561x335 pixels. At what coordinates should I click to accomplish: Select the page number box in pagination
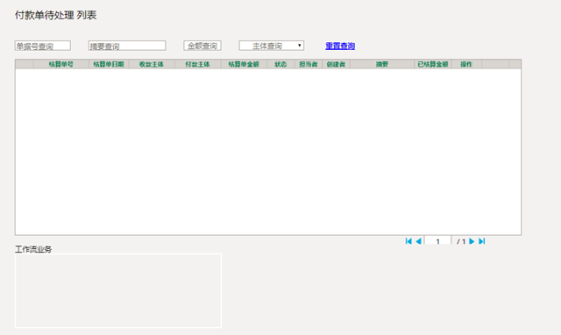click(x=437, y=241)
